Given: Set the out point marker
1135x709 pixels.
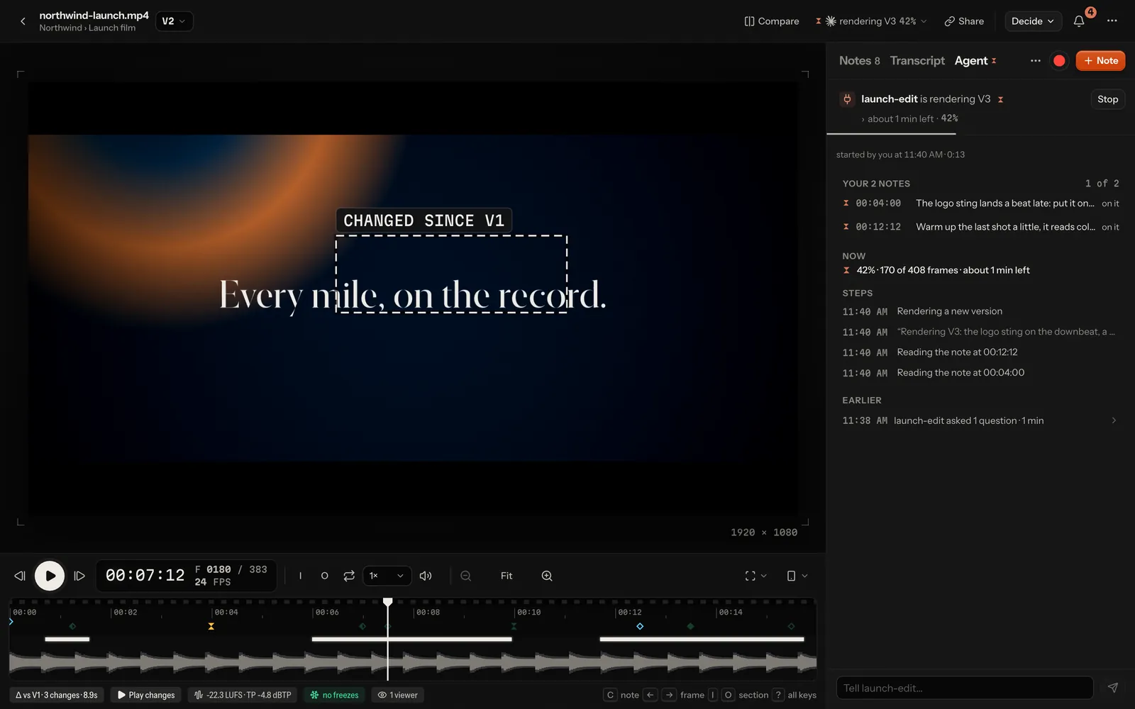Looking at the screenshot, I should pos(325,576).
